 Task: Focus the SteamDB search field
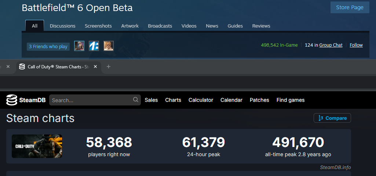pyautogui.click(x=95, y=100)
